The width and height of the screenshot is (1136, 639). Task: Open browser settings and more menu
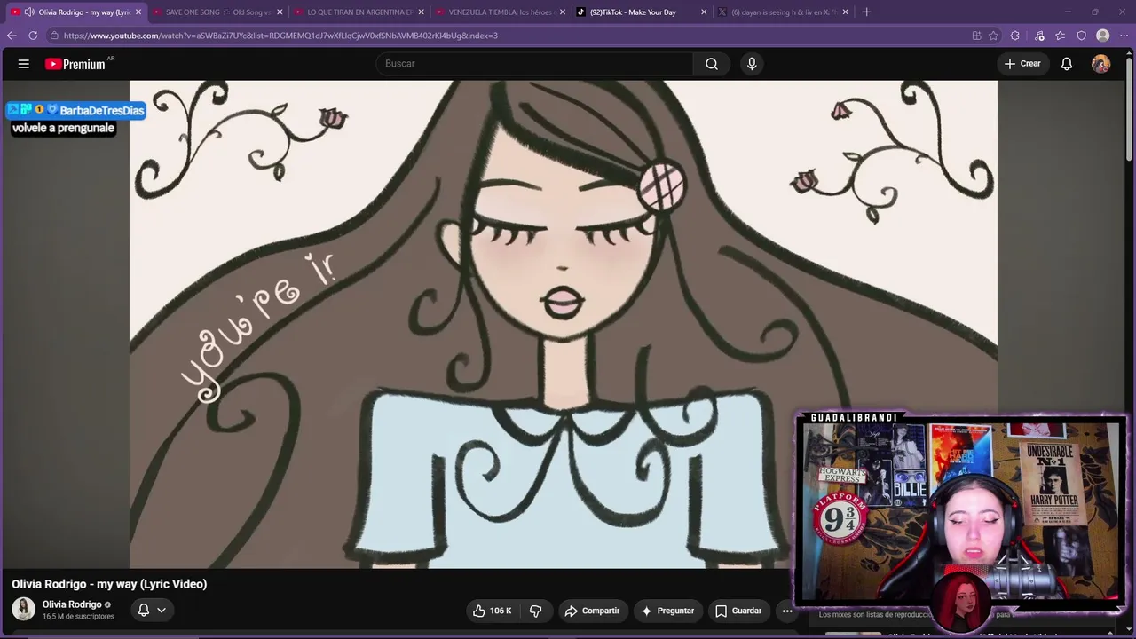pos(1124,35)
